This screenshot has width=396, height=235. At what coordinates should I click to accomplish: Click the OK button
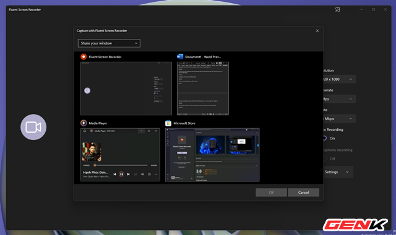tap(271, 192)
